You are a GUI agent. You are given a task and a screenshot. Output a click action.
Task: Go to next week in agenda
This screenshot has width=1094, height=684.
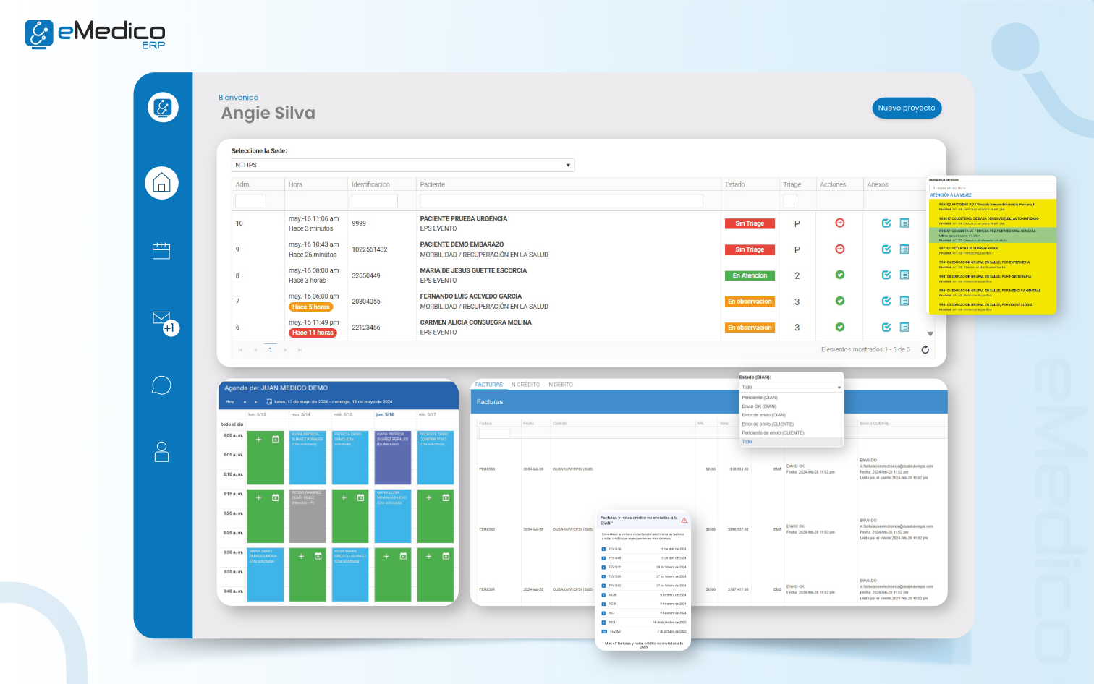(255, 402)
